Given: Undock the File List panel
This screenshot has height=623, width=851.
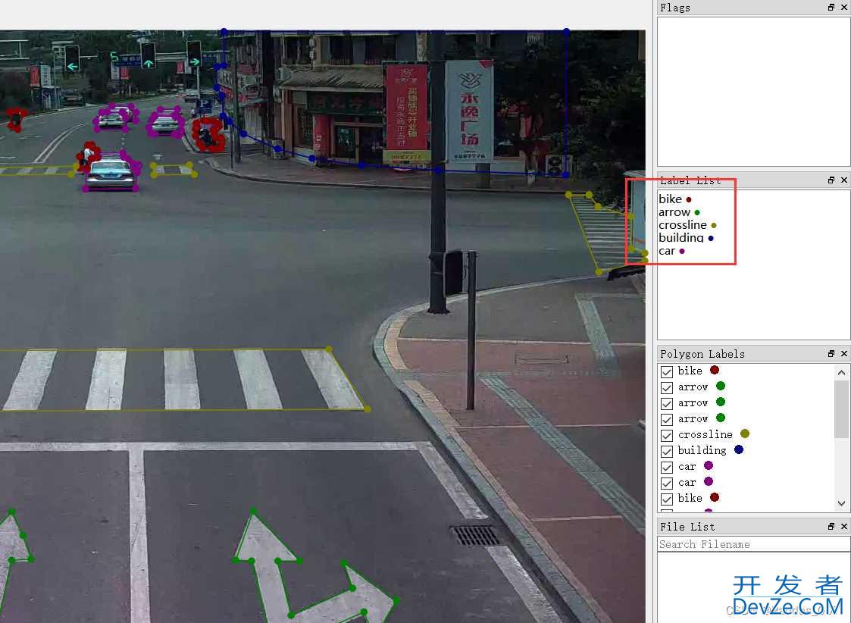Looking at the screenshot, I should pos(831,527).
